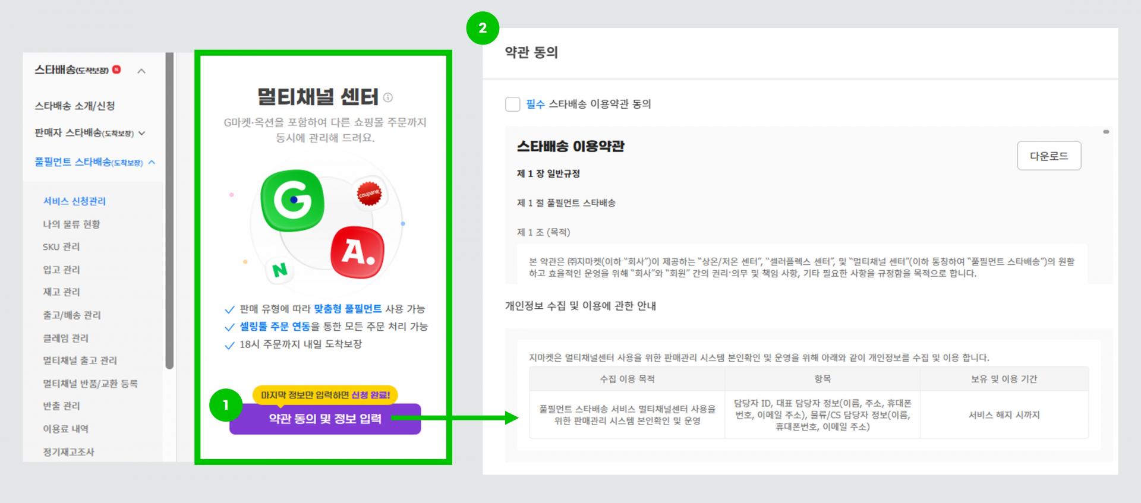This screenshot has height=503, width=1141.
Task: Open 스타배송 소개/신청 menu
Action: click(x=75, y=106)
